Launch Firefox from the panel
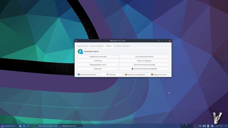Image resolution: width=228 pixels, height=128 pixels. point(20,126)
